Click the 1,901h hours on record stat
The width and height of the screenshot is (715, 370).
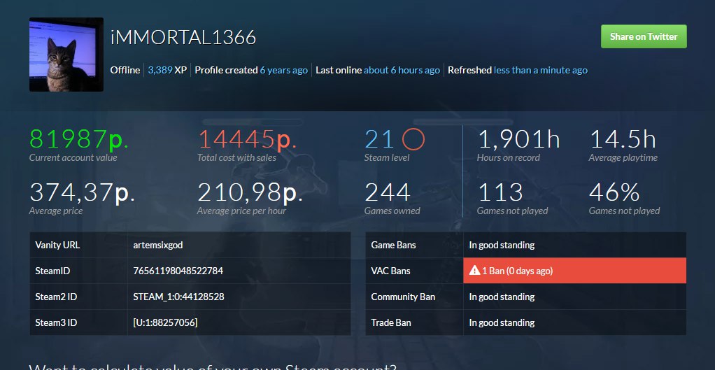(x=518, y=140)
